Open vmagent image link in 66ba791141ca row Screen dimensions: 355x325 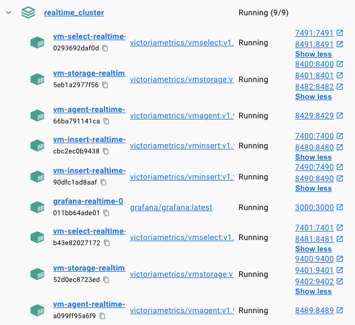click(182, 116)
